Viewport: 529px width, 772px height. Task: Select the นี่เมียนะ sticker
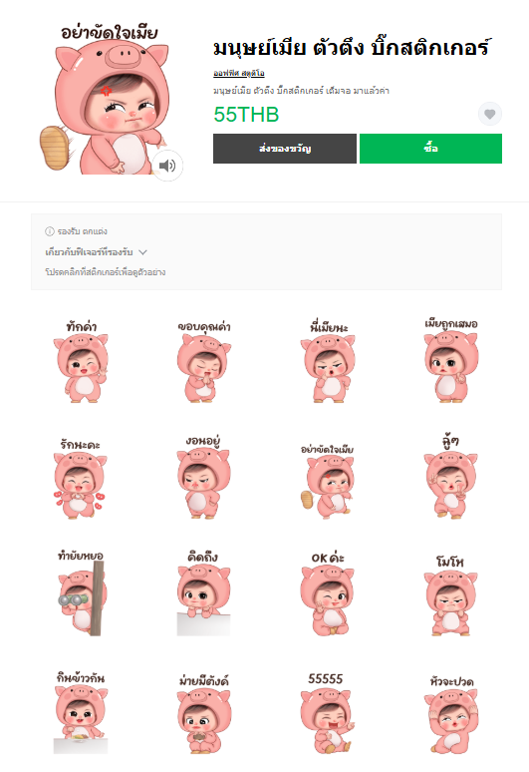point(328,361)
